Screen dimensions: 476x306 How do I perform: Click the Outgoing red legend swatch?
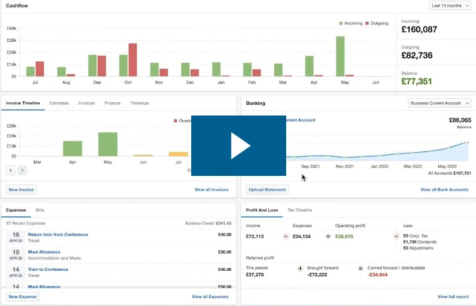[x=367, y=23]
